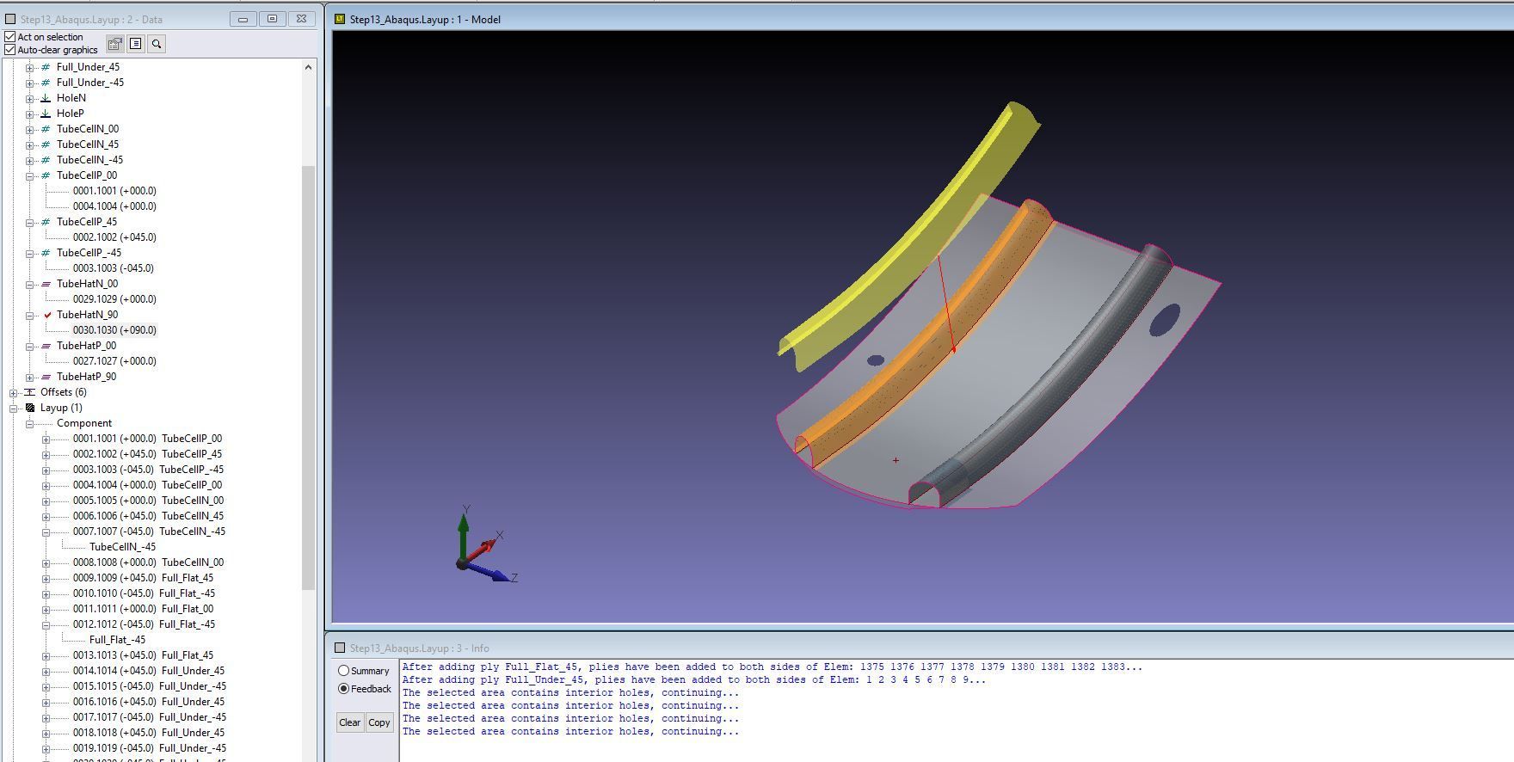Select the 0030.1030 (+090.0) tree entry
The width and height of the screenshot is (1514, 762).
(x=114, y=330)
